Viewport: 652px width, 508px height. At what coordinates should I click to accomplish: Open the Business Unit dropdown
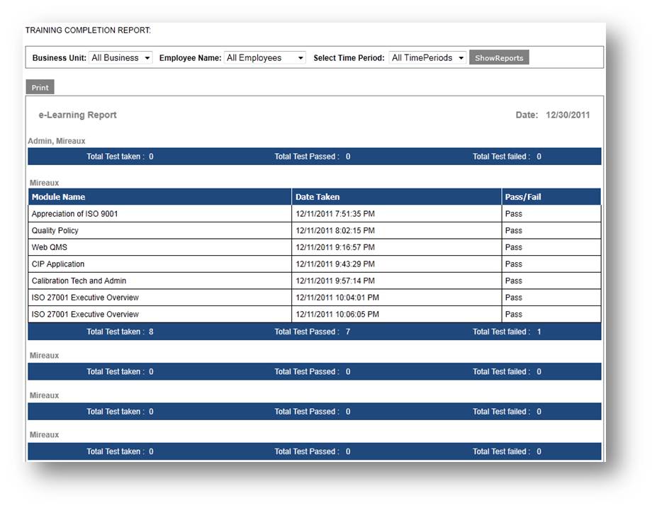[x=120, y=58]
